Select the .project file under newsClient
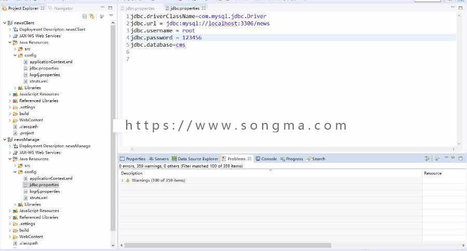The height and width of the screenshot is (251, 467). coord(26,133)
